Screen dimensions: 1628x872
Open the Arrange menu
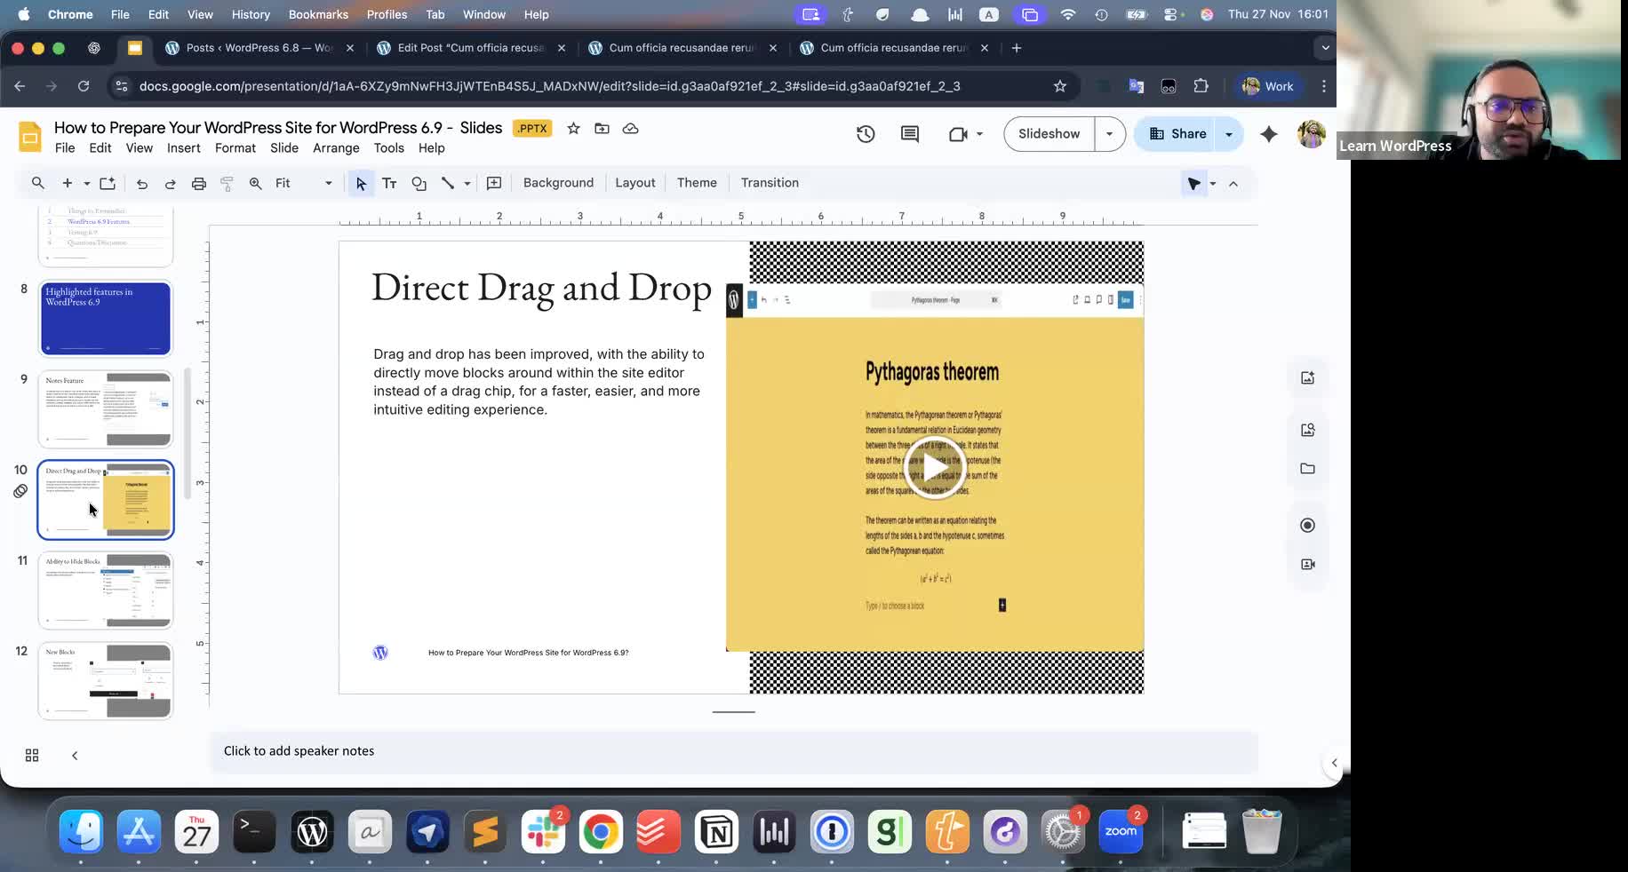[x=336, y=148]
